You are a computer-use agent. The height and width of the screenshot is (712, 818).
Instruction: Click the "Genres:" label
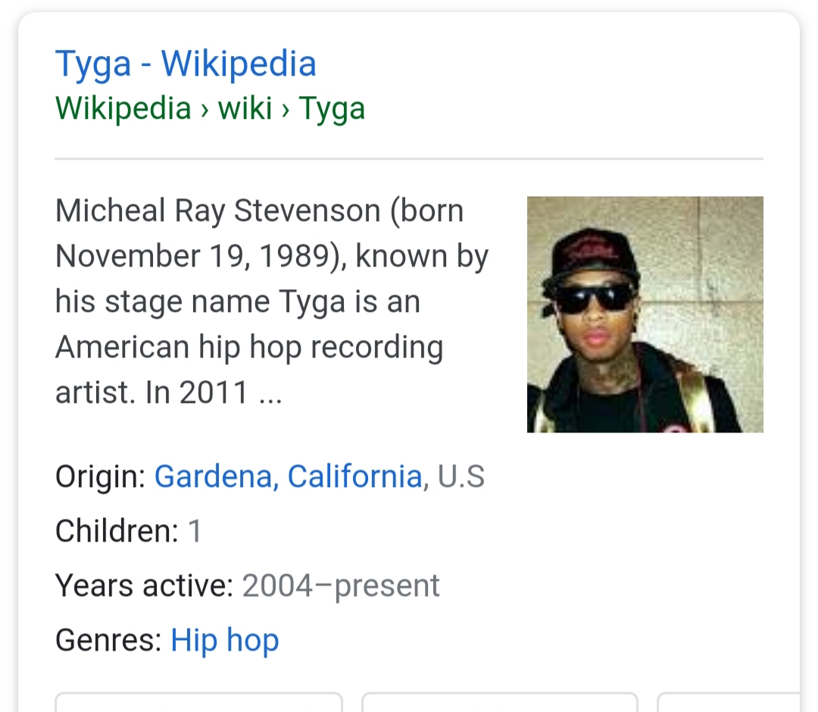(x=108, y=640)
